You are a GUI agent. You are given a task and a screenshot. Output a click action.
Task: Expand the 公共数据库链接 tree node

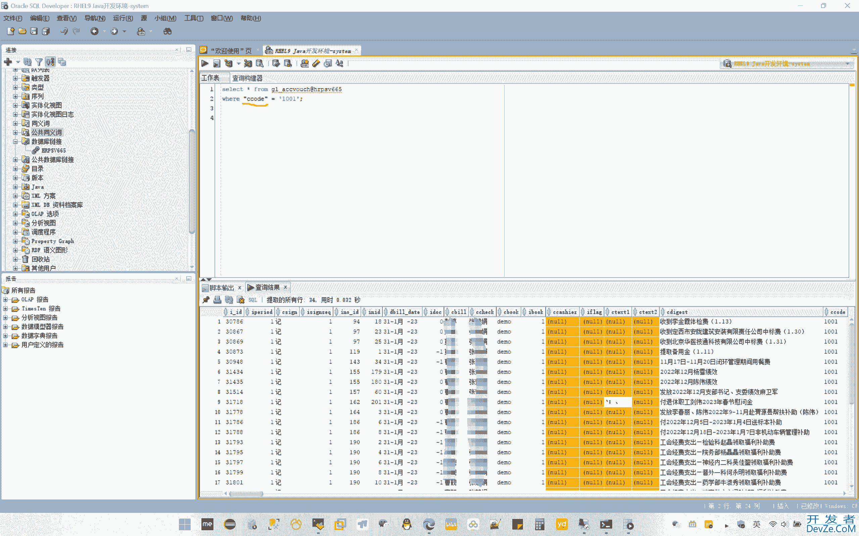(15, 160)
